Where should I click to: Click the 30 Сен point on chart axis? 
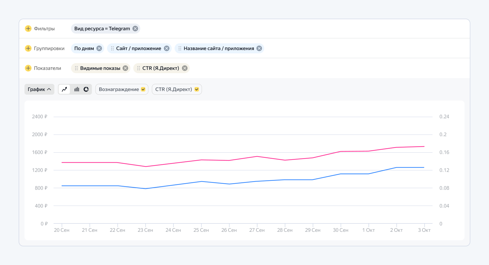[341, 230]
